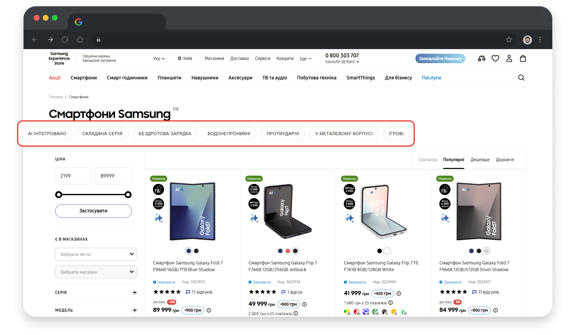Expand the СЕРІЯ filter section
Viewport: 575px width, 335px height.
[96, 293]
